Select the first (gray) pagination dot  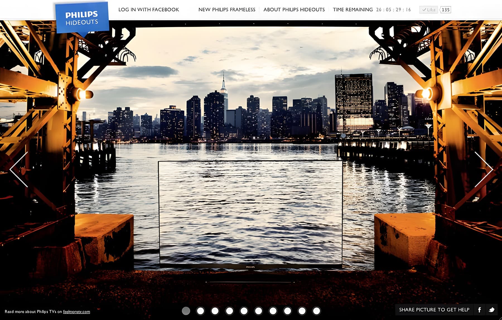186,311
